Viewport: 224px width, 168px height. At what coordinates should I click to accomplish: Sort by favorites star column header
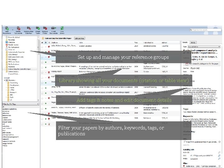pos(42,43)
